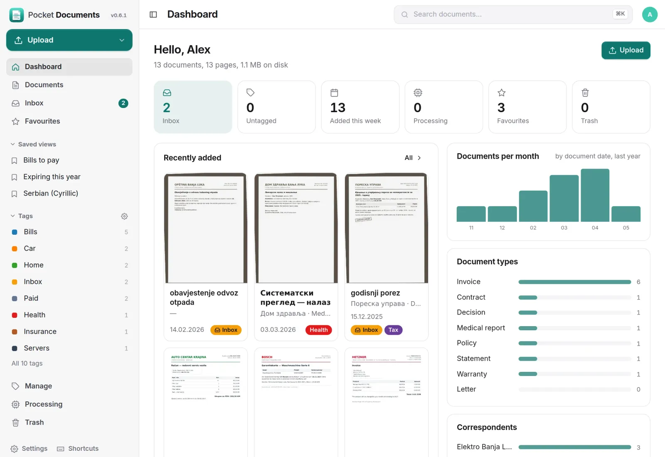Open the Added this week card
Screen dimensions: 665x457
[360, 107]
